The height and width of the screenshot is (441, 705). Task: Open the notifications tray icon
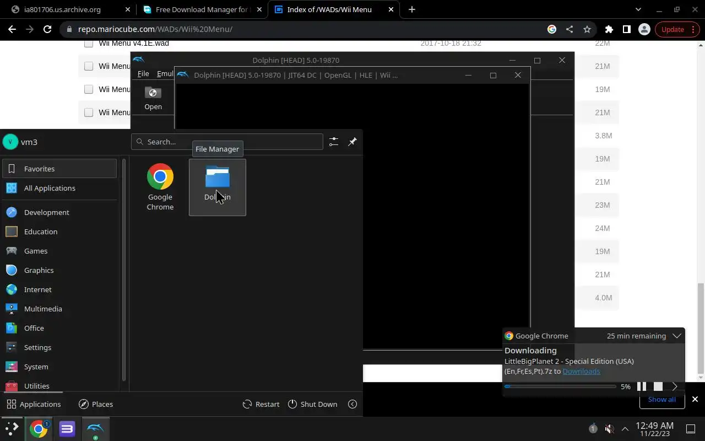click(x=593, y=428)
